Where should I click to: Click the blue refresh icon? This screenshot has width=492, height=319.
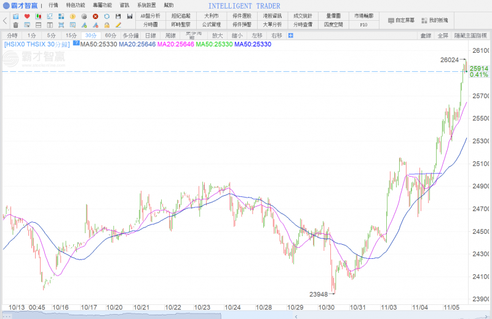[x=106, y=16]
